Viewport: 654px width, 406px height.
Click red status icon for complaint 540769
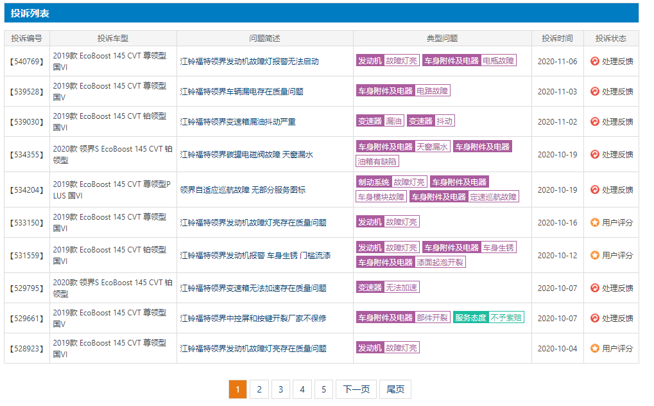pos(594,62)
